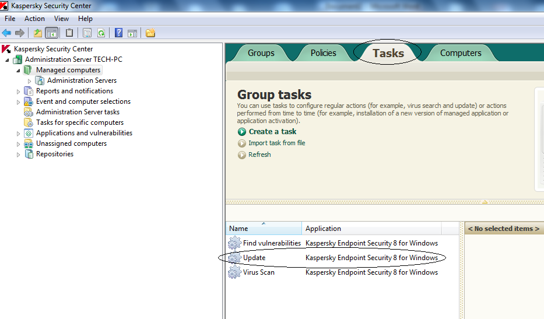Select Administration Server TECH-PC node
544x319 pixels.
coord(73,59)
